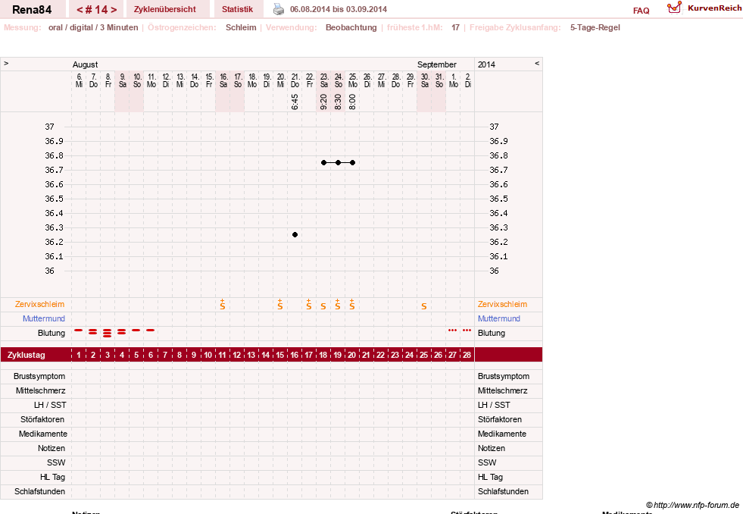The image size is (743, 514).
Task: Click the measurement time 8:30
Action: (x=338, y=102)
